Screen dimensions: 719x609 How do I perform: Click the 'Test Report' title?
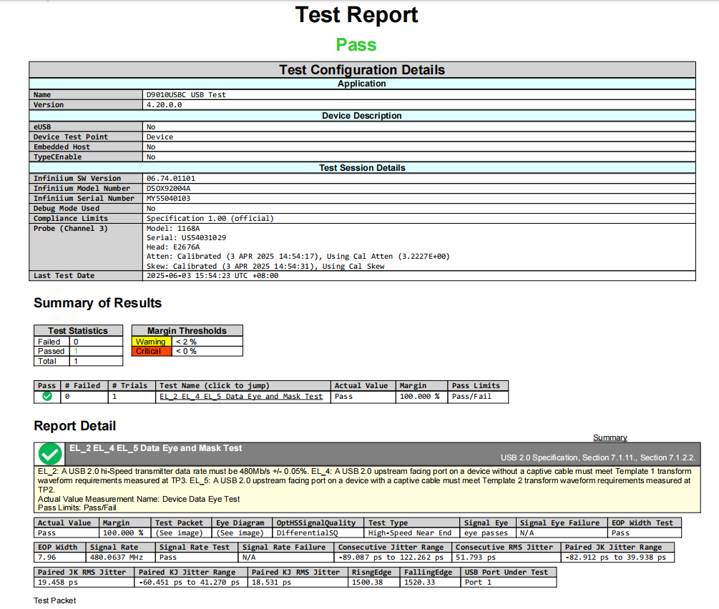tap(356, 15)
